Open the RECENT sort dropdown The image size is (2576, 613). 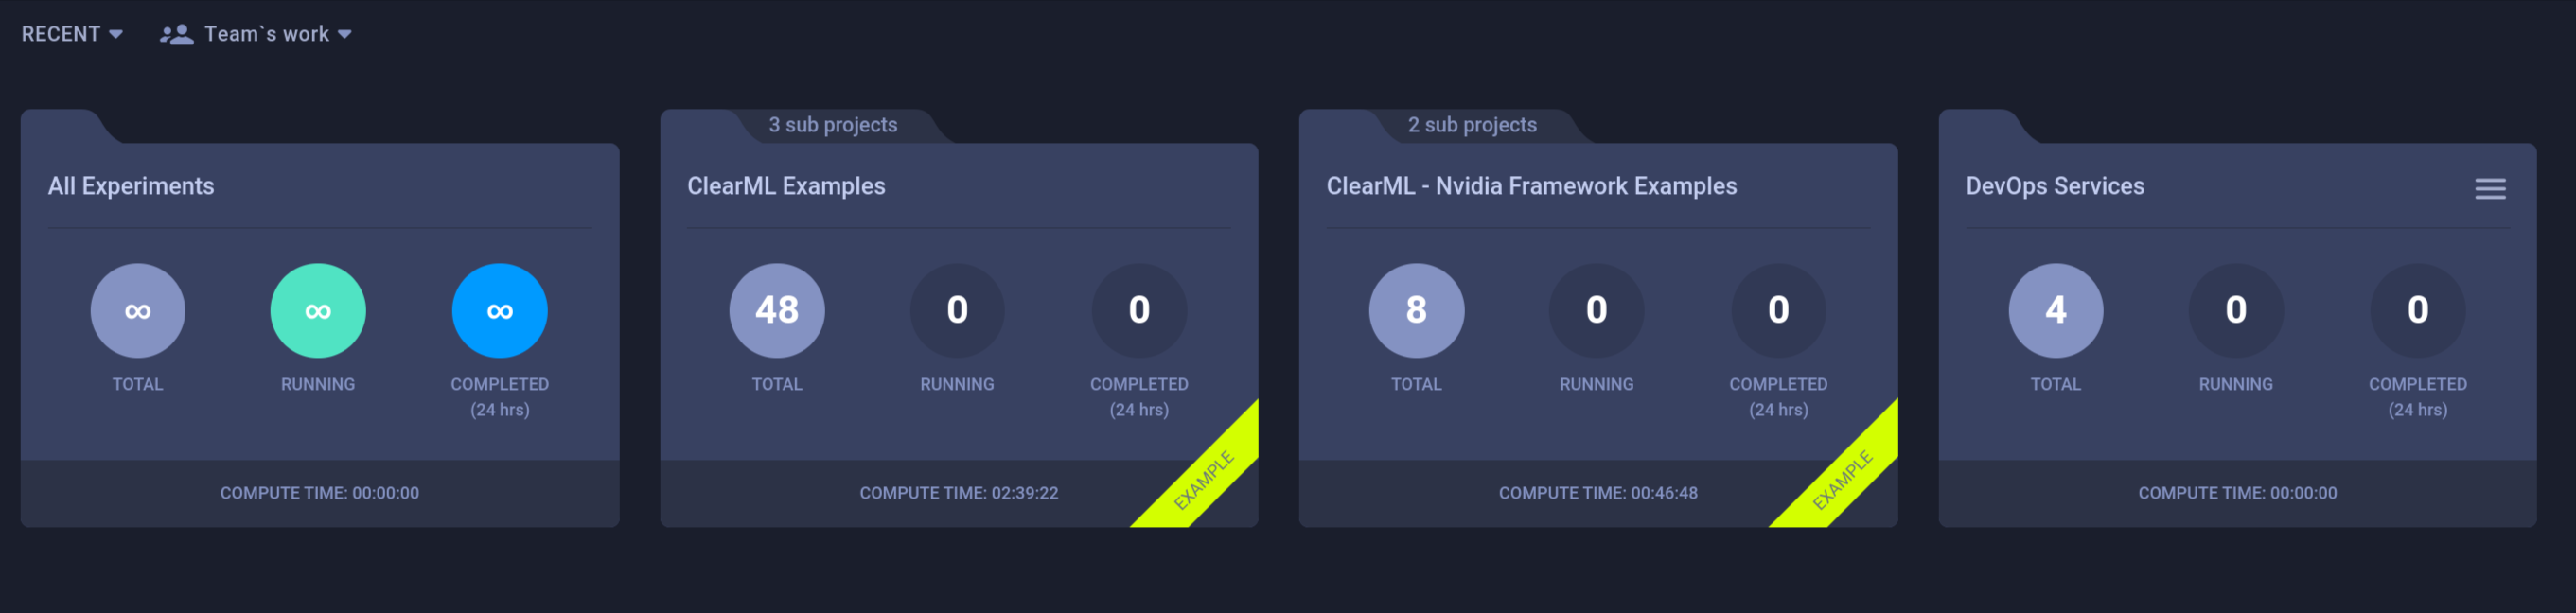[61, 34]
